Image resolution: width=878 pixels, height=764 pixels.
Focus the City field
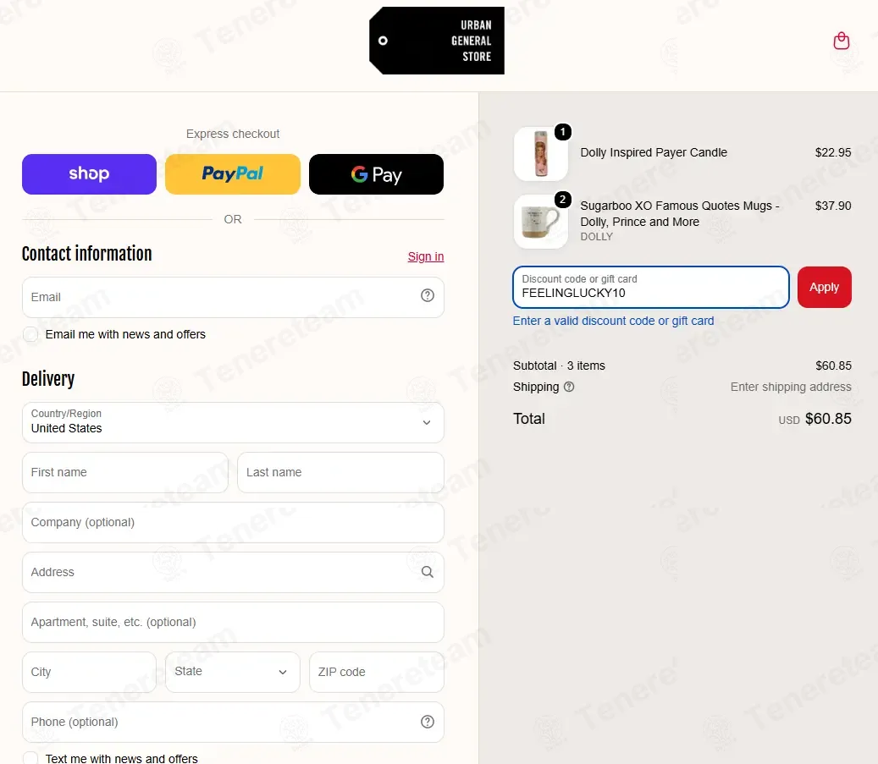tap(89, 672)
